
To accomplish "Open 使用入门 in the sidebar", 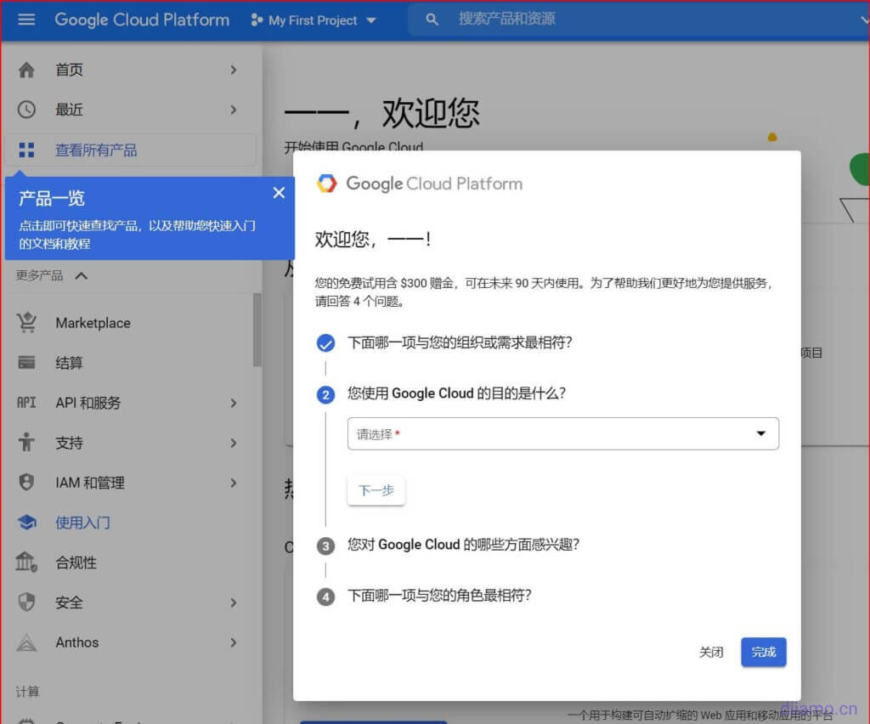I will point(82,523).
